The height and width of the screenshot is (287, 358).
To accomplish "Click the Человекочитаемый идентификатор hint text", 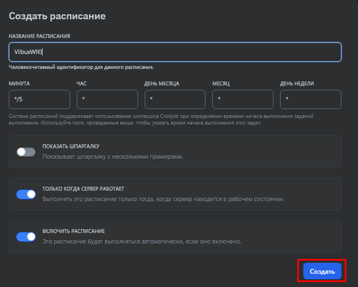I will pyautogui.click(x=81, y=67).
